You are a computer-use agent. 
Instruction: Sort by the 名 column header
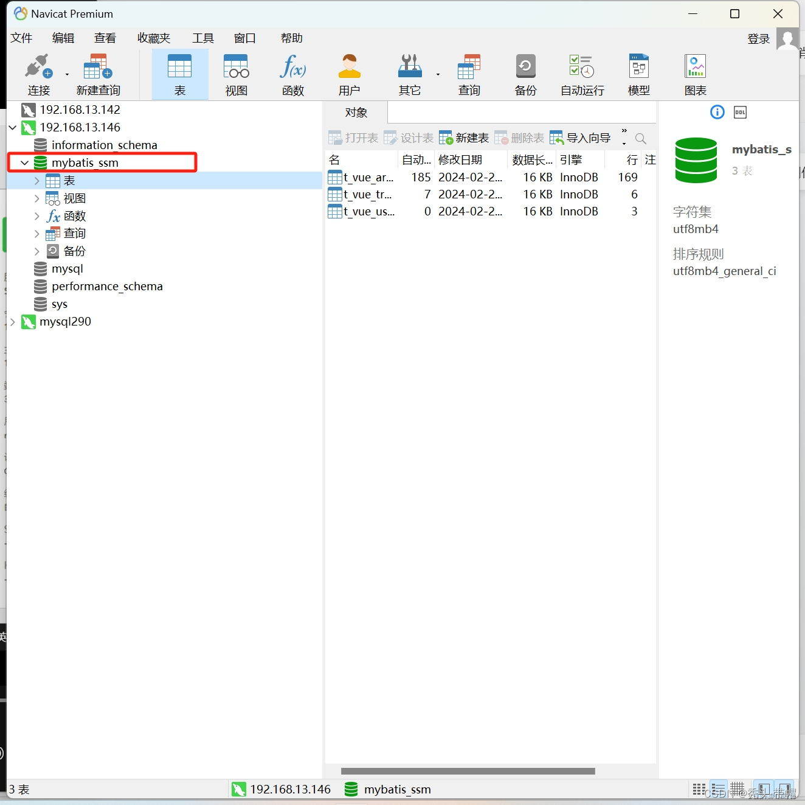click(362, 159)
